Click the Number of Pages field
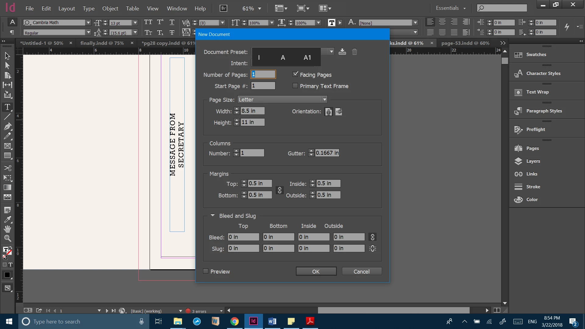 (x=263, y=74)
